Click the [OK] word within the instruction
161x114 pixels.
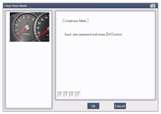click(109, 34)
